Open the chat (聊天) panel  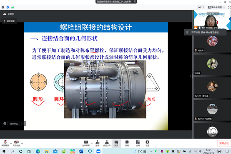pos(116,143)
